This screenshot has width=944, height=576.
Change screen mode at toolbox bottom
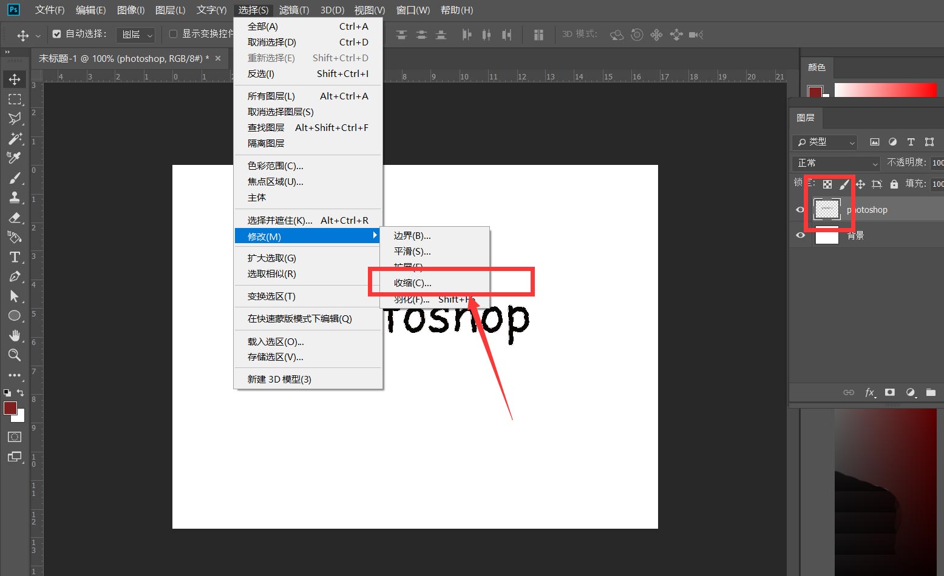coord(15,457)
